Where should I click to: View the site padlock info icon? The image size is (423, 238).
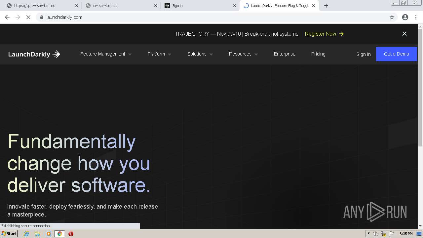click(41, 17)
